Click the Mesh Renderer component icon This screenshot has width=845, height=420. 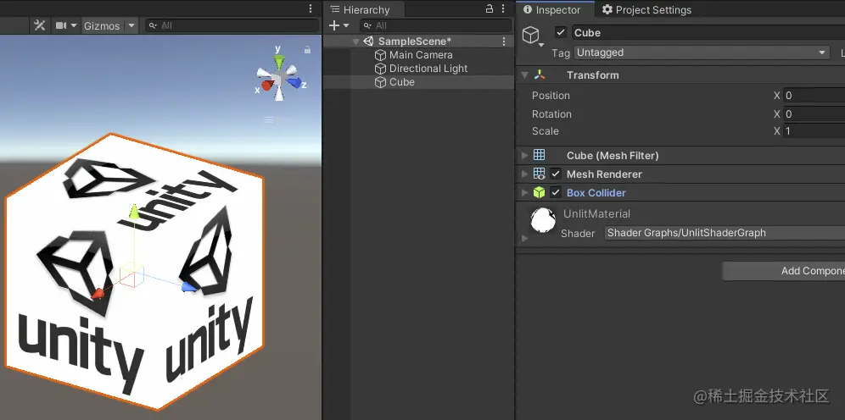click(x=539, y=174)
